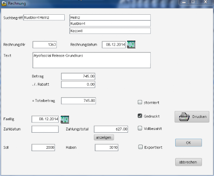
Task: Select the first name field containing Heinz
Action: [110, 18]
